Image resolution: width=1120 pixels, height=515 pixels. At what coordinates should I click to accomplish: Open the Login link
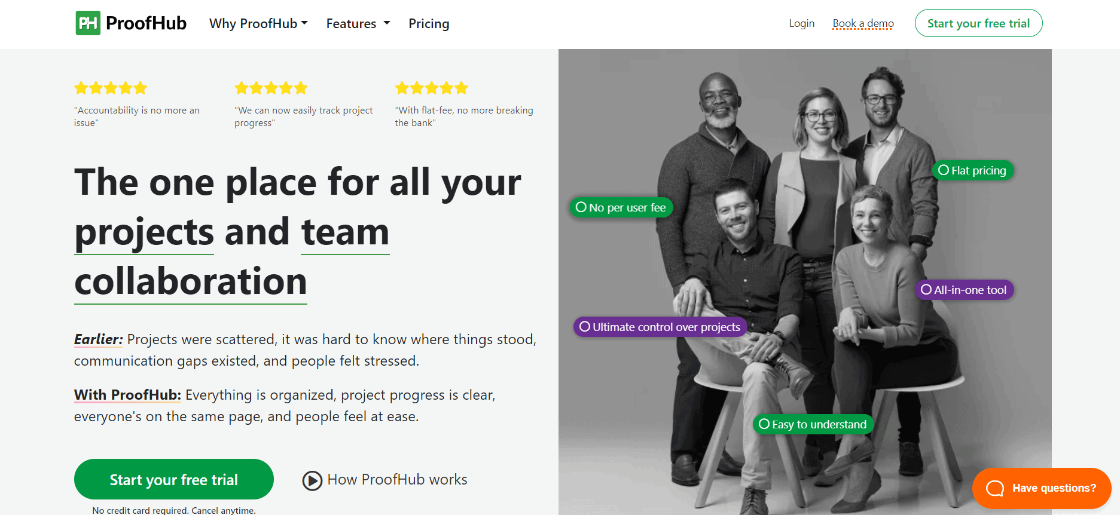801,23
